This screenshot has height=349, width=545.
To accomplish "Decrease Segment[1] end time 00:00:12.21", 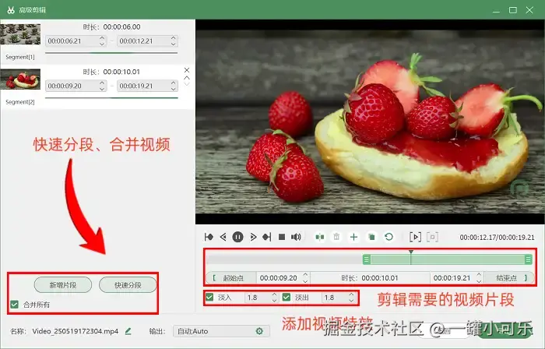I will point(174,44).
